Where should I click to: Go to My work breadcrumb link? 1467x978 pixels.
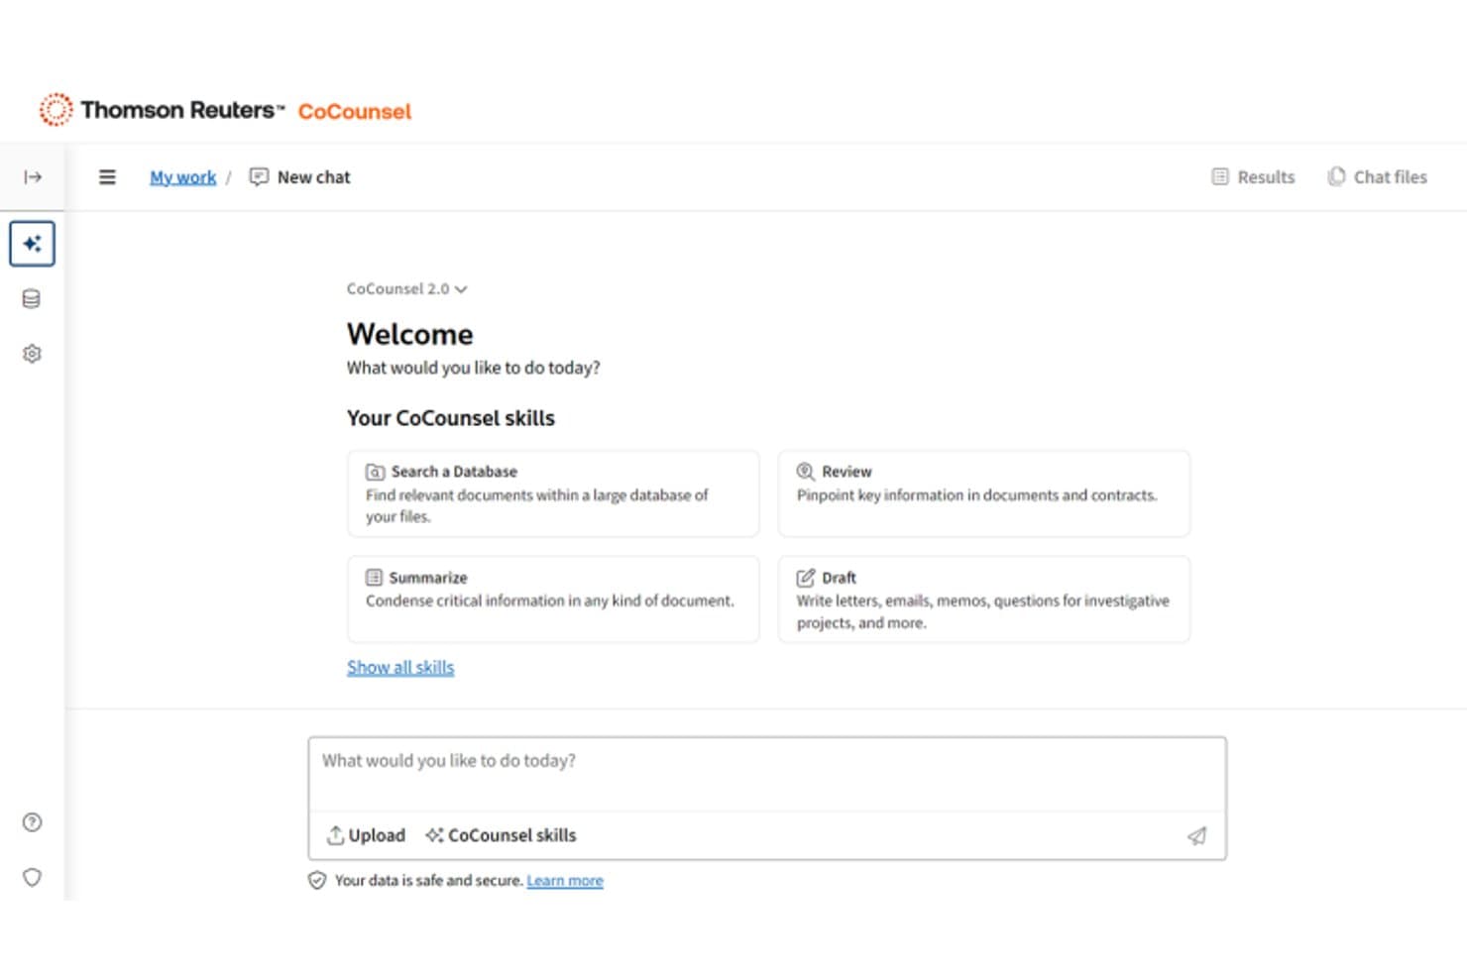point(182,177)
